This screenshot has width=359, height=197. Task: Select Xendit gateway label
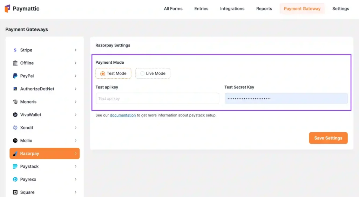point(27,127)
